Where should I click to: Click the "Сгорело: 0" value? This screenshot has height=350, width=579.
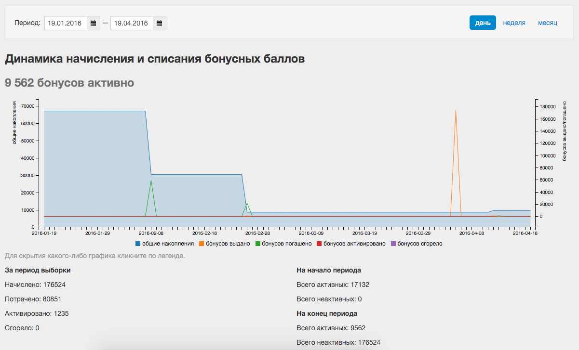tap(22, 328)
